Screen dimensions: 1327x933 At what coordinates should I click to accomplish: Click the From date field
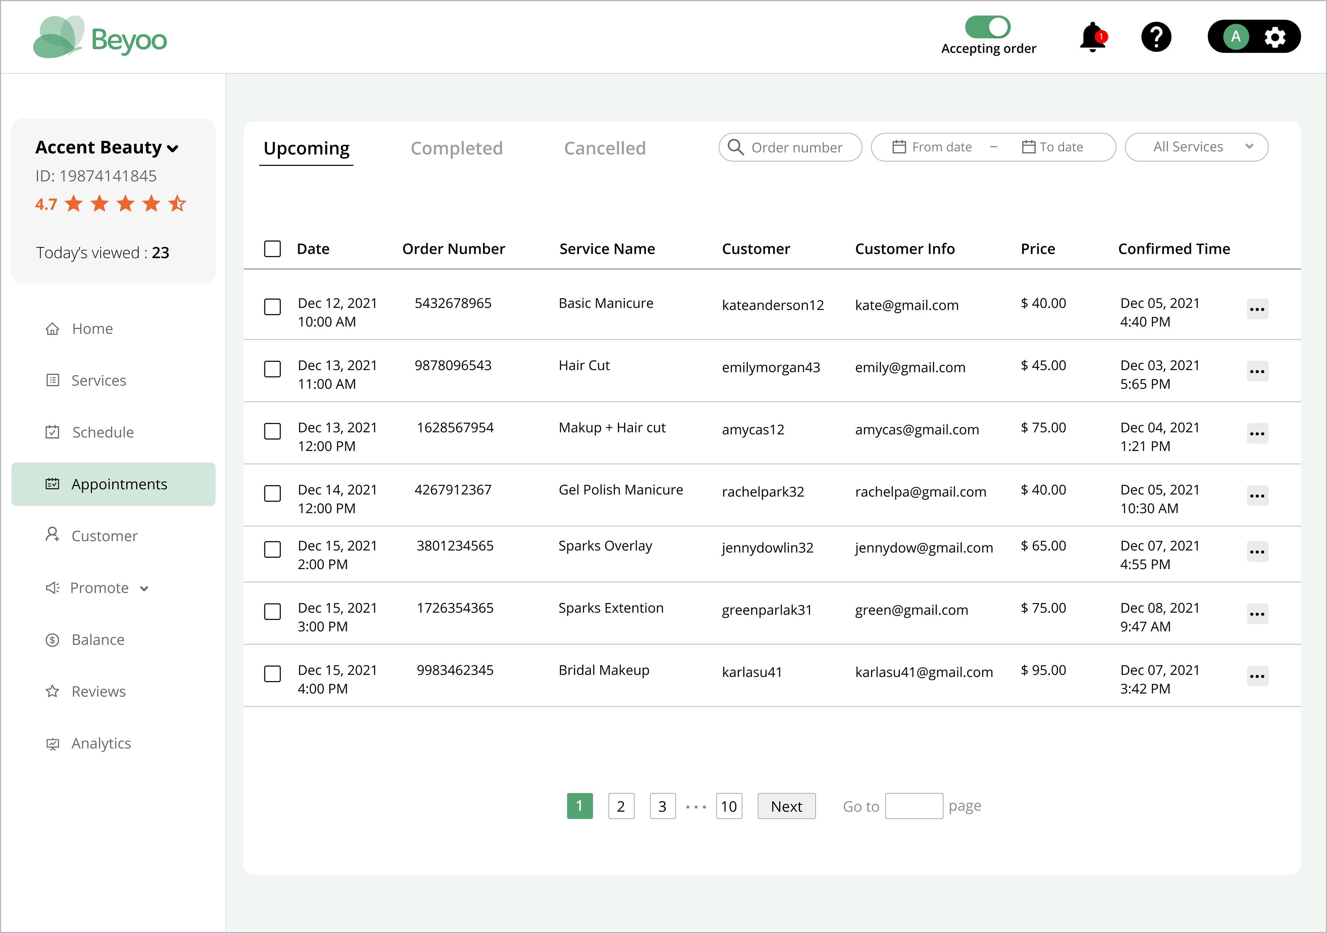(x=932, y=147)
